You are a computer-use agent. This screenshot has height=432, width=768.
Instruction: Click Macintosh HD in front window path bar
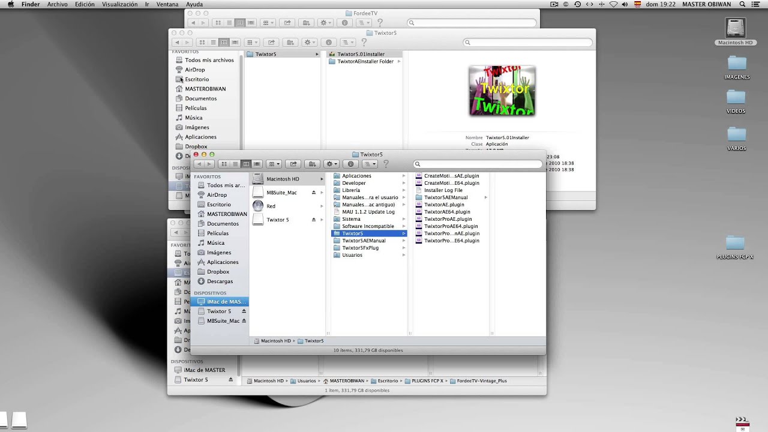tap(272, 341)
